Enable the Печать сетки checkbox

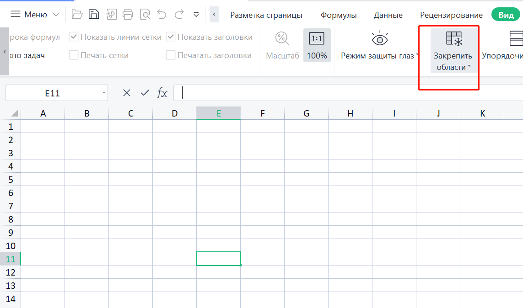(x=73, y=54)
